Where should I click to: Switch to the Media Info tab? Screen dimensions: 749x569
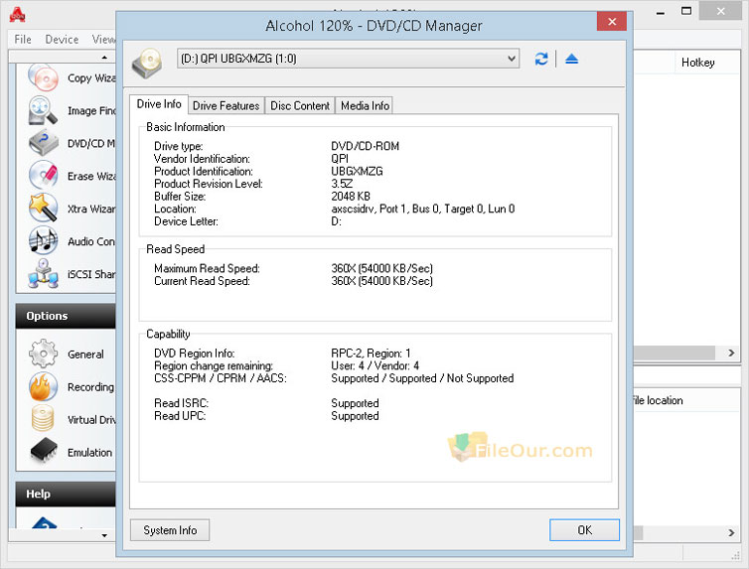pyautogui.click(x=365, y=106)
